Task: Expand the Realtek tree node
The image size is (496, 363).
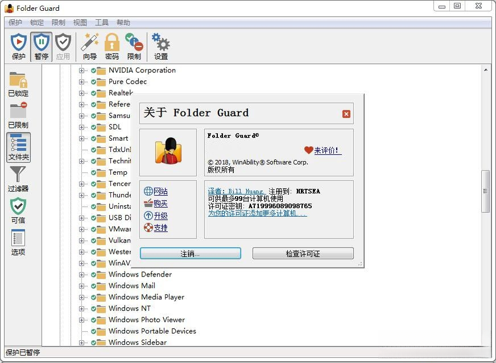Action: (x=81, y=93)
